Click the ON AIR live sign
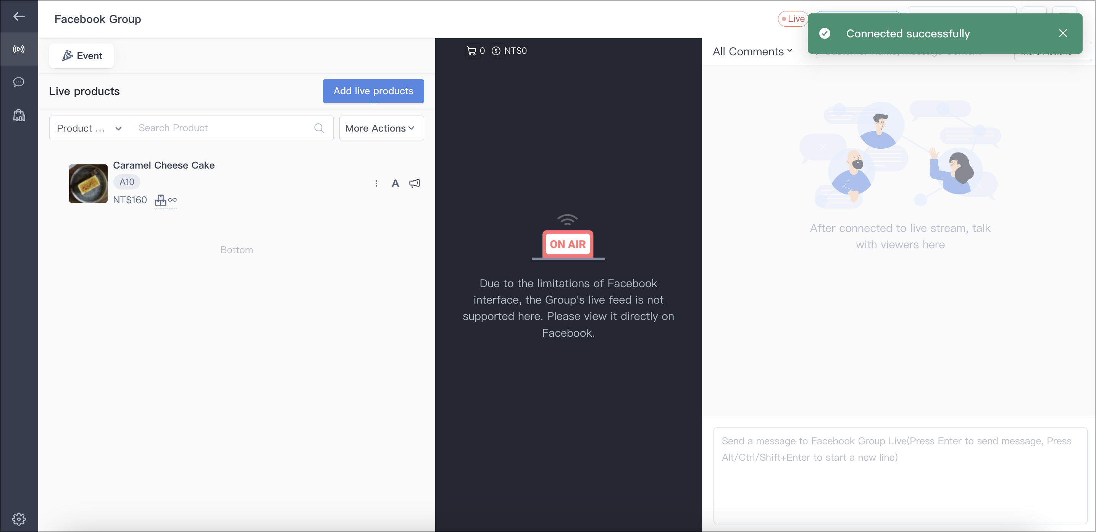This screenshot has height=532, width=1096. [x=568, y=244]
